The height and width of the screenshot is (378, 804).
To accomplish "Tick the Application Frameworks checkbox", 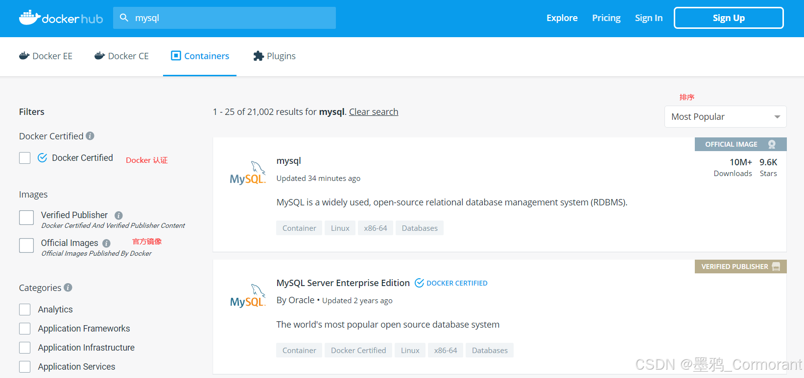I will 25,329.
